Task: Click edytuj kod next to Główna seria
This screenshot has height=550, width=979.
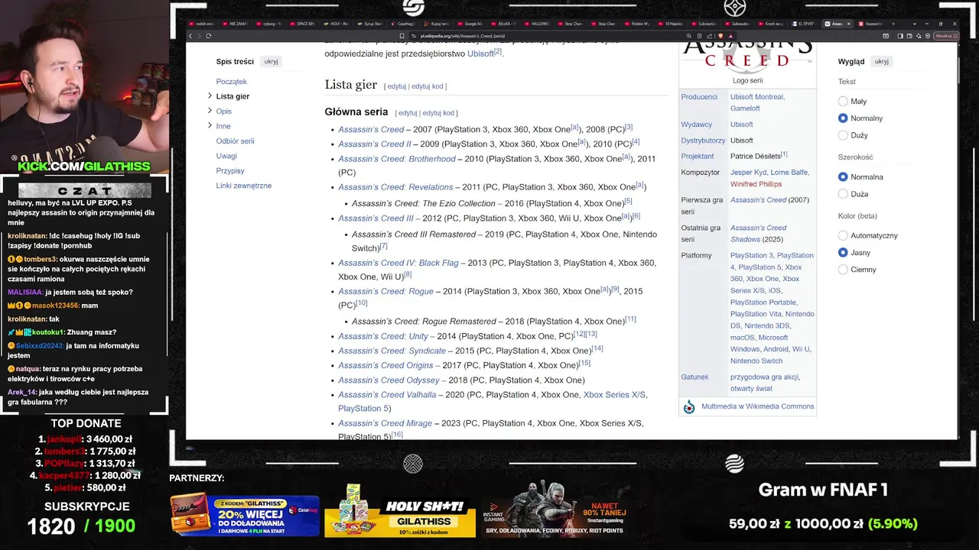Action: point(438,113)
